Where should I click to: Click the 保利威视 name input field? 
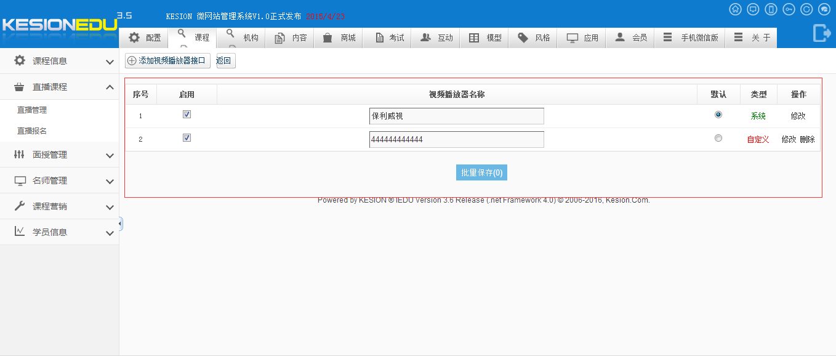click(x=456, y=116)
